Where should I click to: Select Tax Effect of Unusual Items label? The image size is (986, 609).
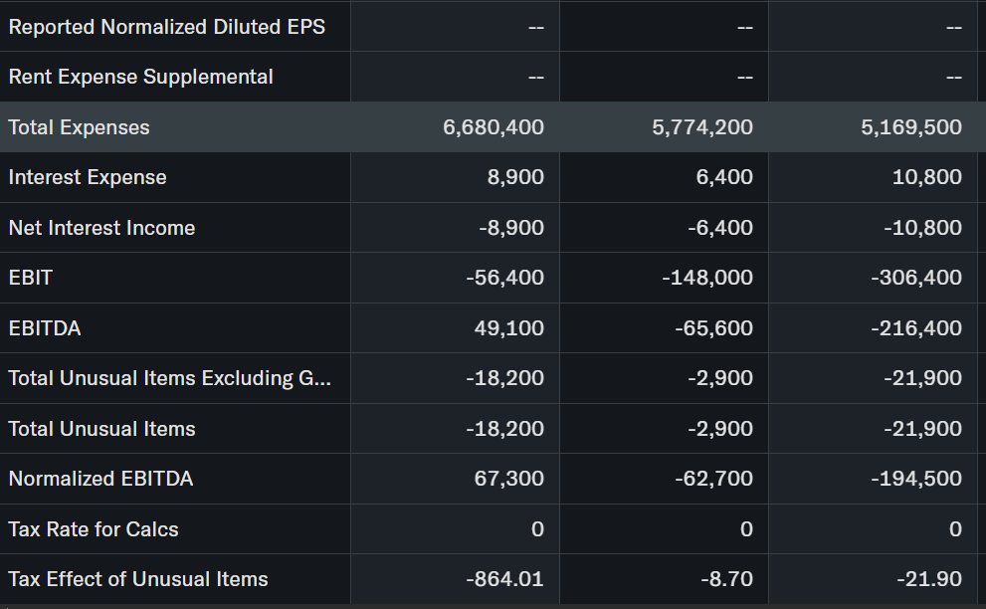click(x=138, y=579)
